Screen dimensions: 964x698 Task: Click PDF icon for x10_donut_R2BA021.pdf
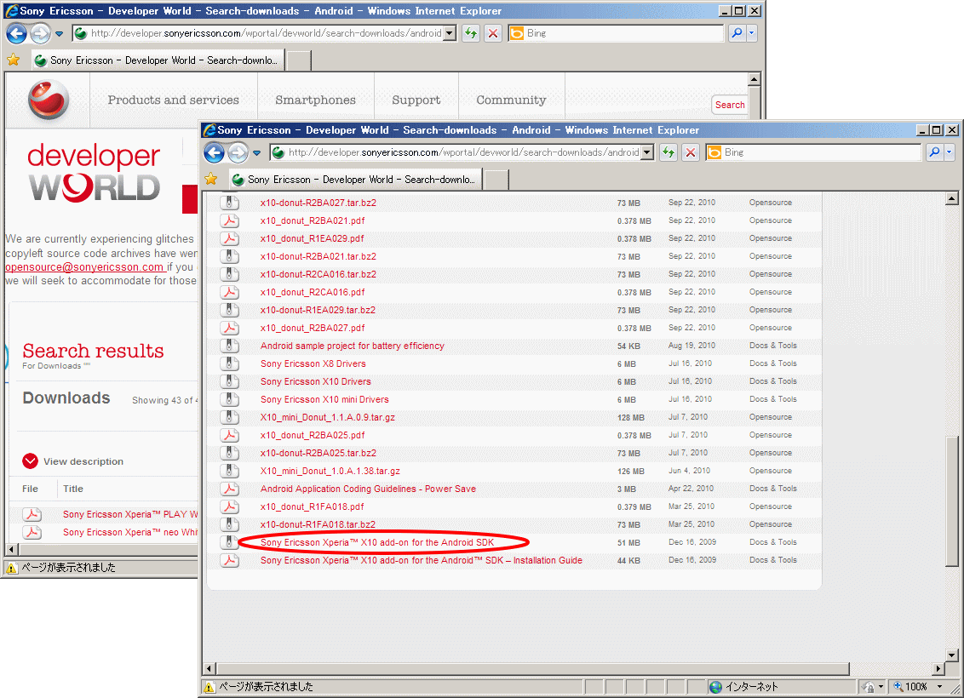[x=229, y=220]
